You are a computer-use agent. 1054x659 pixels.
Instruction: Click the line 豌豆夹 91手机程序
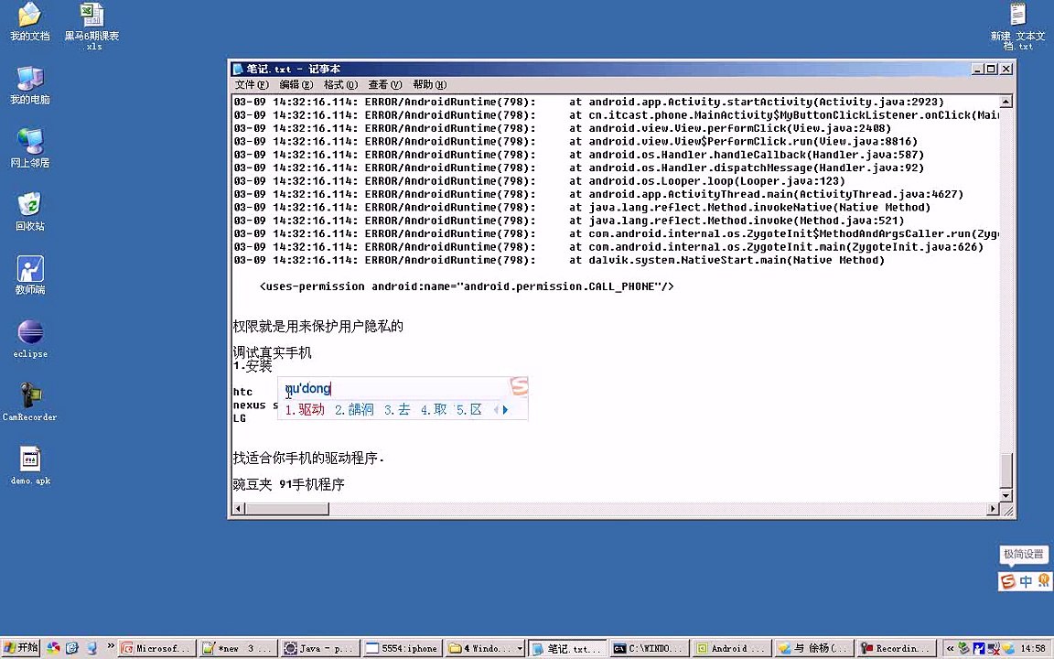click(x=288, y=484)
